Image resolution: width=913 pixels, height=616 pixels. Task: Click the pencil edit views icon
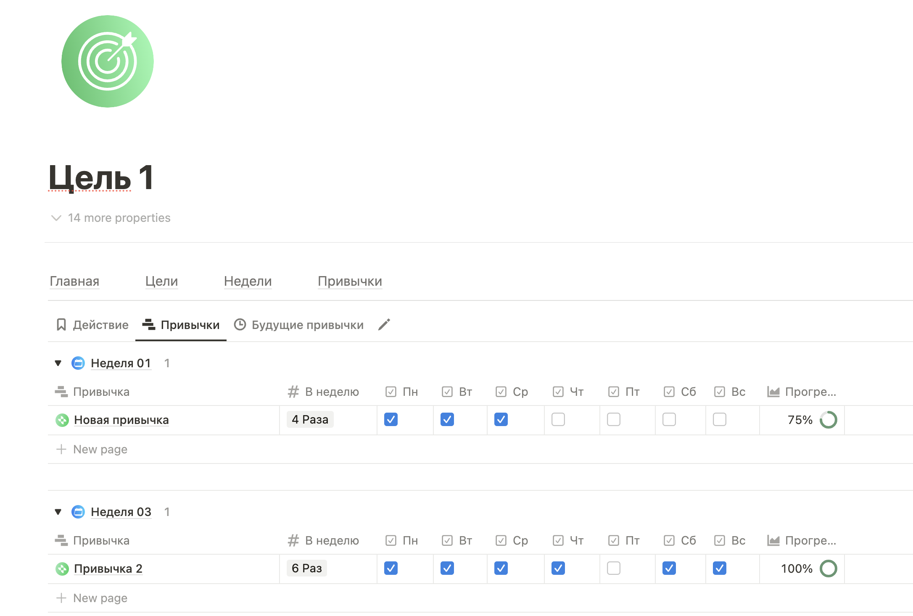coord(384,325)
